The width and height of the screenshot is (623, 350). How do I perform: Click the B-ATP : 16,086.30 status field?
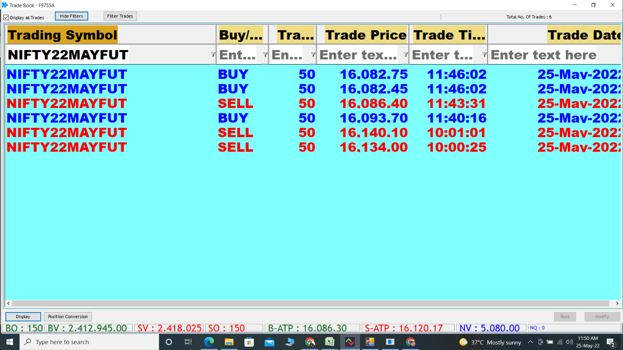tap(312, 328)
